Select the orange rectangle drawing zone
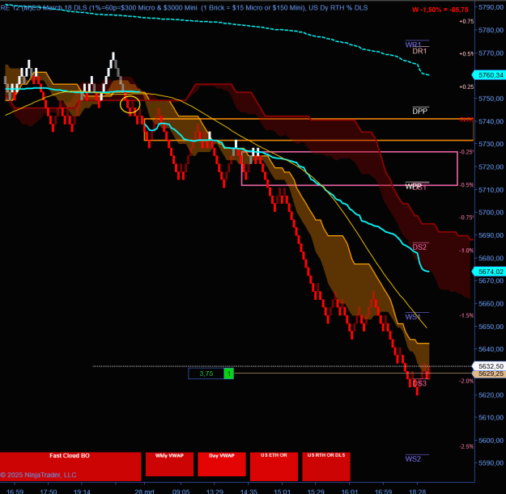Viewport: 506px width, 494px height. pyautogui.click(x=308, y=129)
